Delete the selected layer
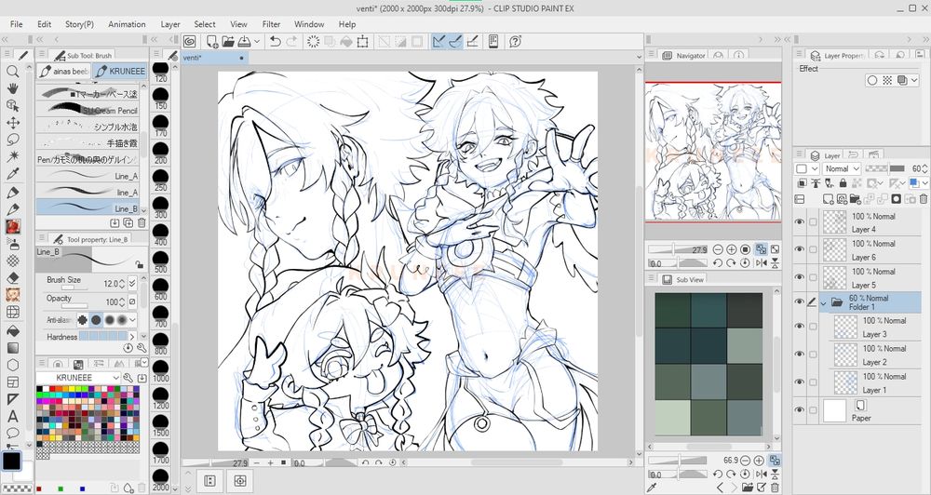This screenshot has width=931, height=495. coord(924,199)
